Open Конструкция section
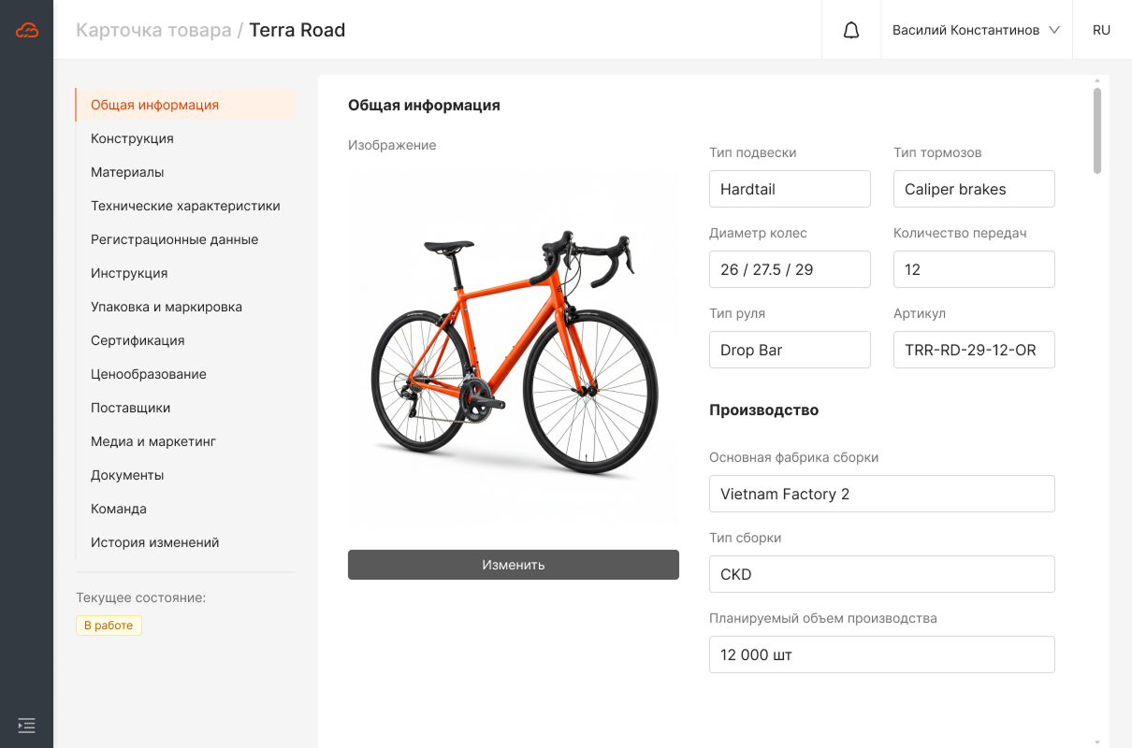 point(132,138)
